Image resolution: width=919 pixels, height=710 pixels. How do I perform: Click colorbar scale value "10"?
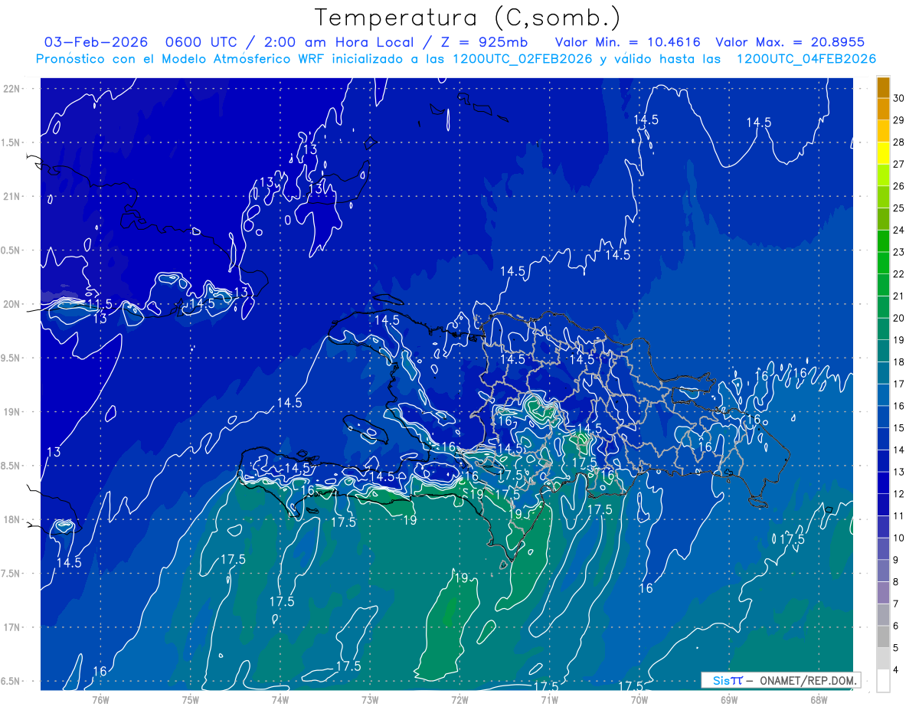tap(898, 538)
